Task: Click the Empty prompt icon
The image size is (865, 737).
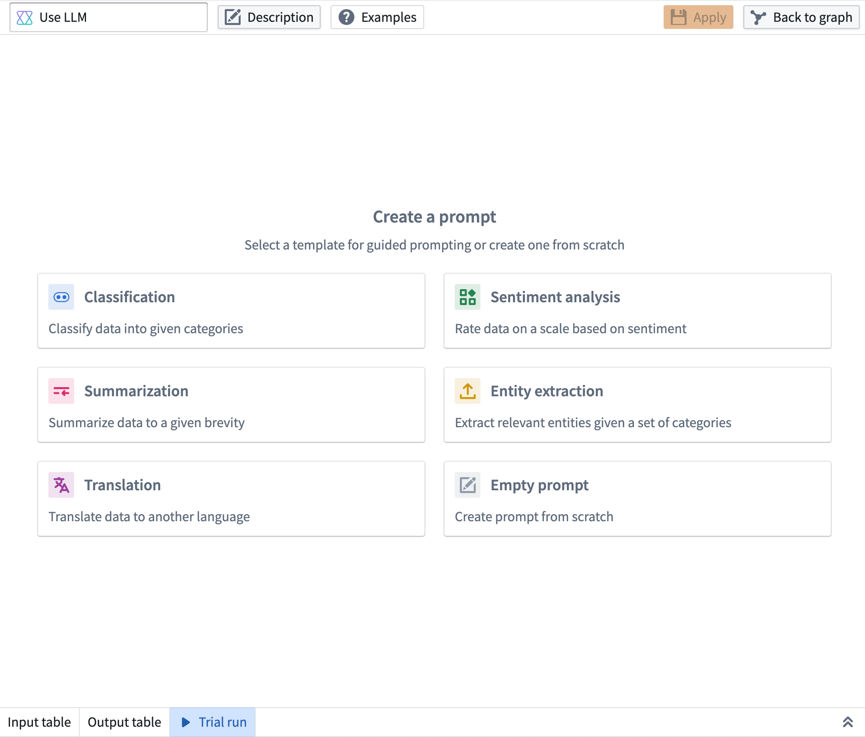Action: click(x=467, y=484)
